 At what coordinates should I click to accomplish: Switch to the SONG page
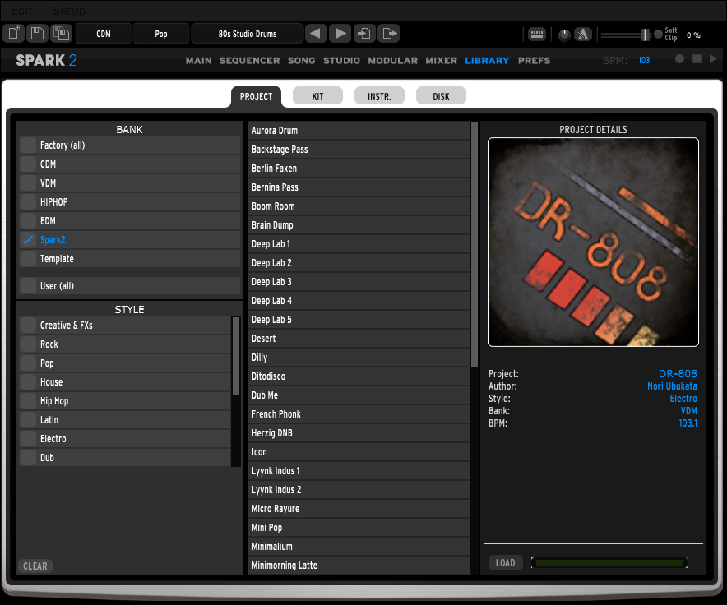pos(301,60)
